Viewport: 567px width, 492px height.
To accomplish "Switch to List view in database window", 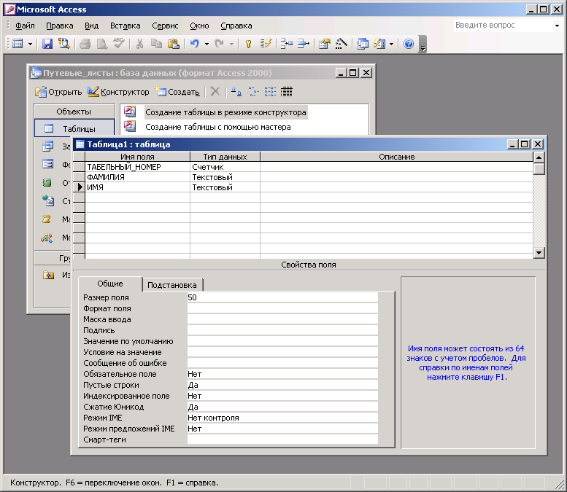I will pyautogui.click(x=270, y=92).
